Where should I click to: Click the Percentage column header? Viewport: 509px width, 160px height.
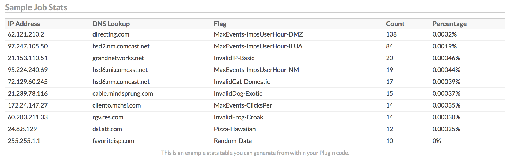(x=449, y=24)
